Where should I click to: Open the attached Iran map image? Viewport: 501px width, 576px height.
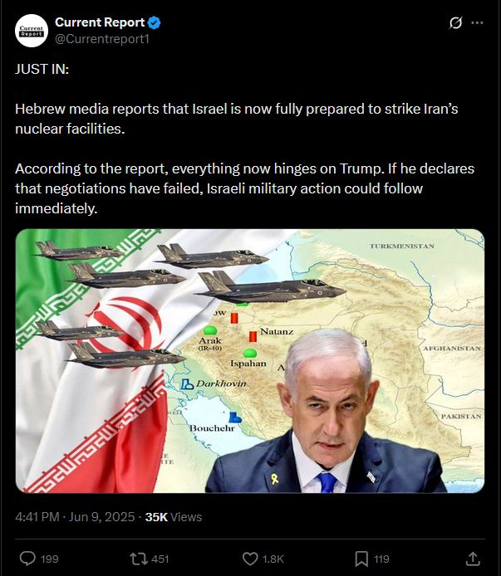(x=250, y=361)
